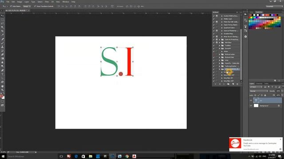Expand Make Clip Path action
Screen dimensions: 284x159
tap(222, 22)
